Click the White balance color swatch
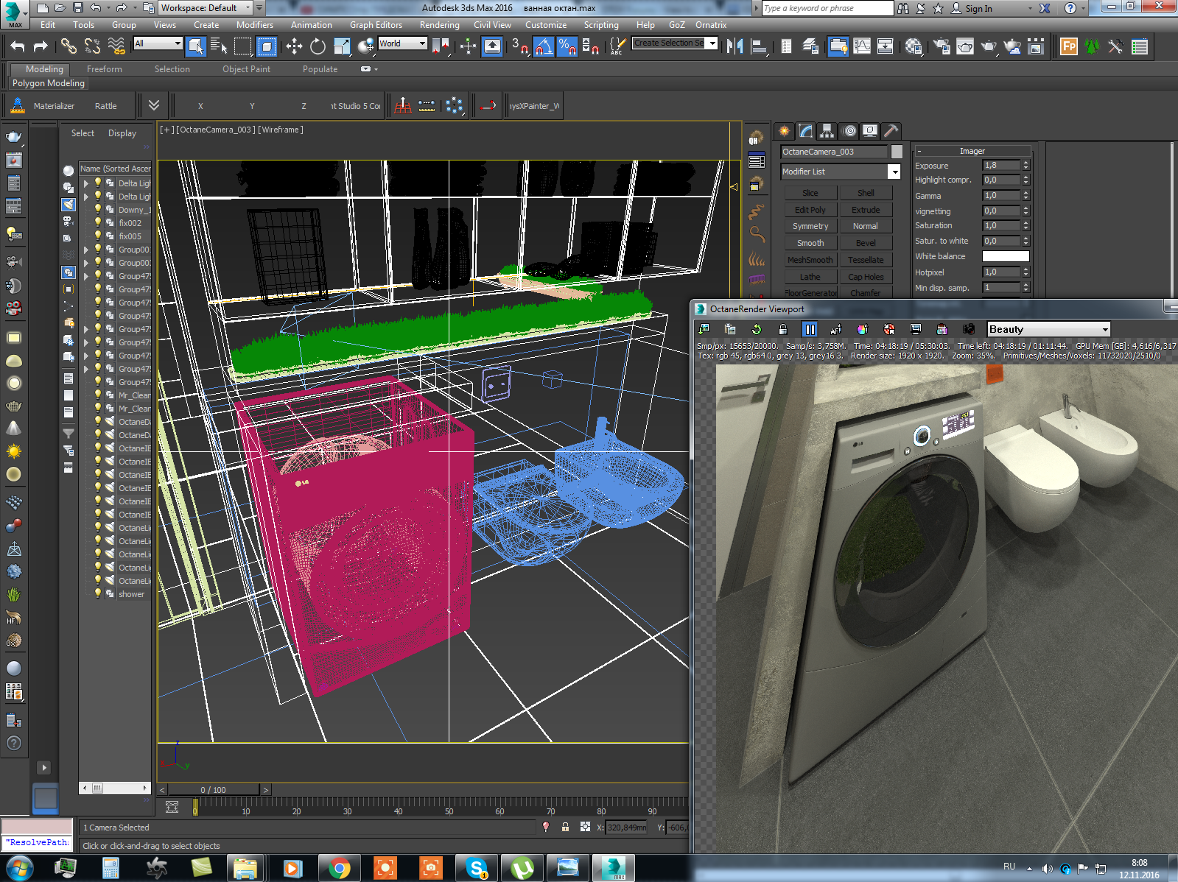1178x882 pixels. click(1005, 256)
